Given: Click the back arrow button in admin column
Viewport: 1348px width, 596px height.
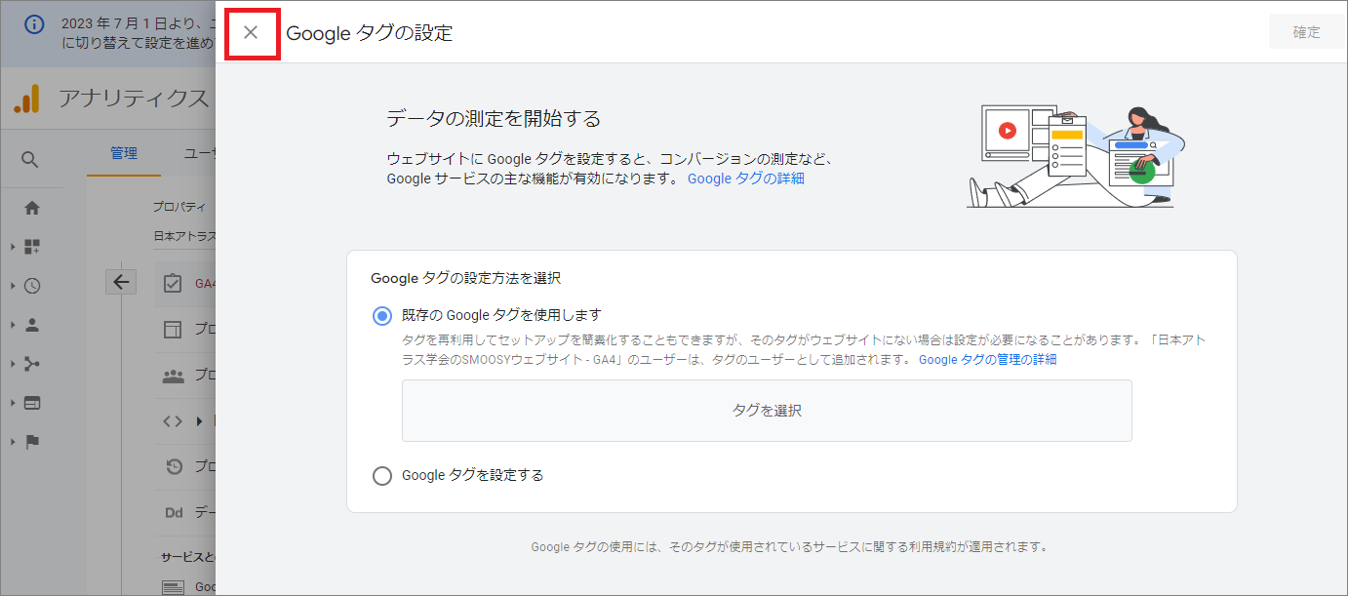Looking at the screenshot, I should point(121,282).
